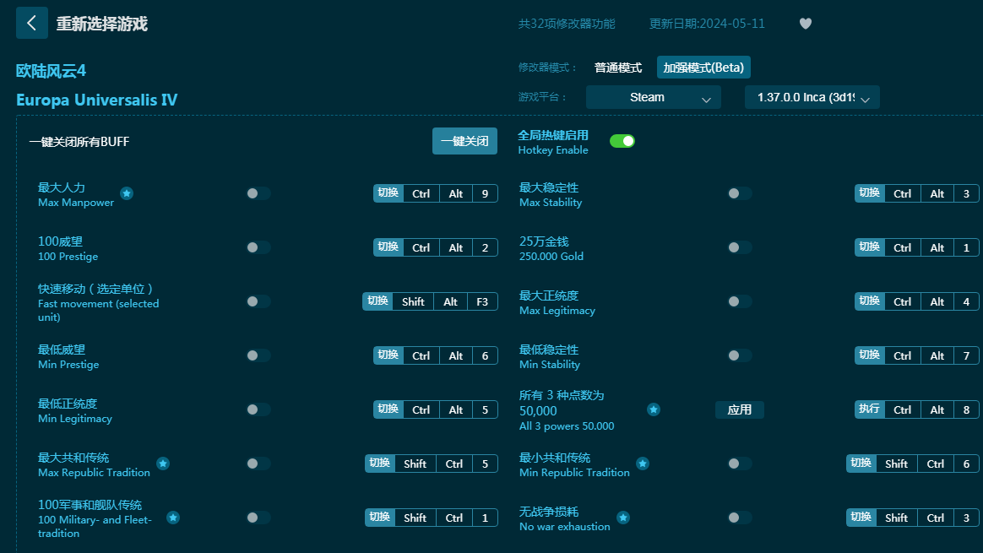Click the star badge beside Min Republic Tradition

(643, 464)
